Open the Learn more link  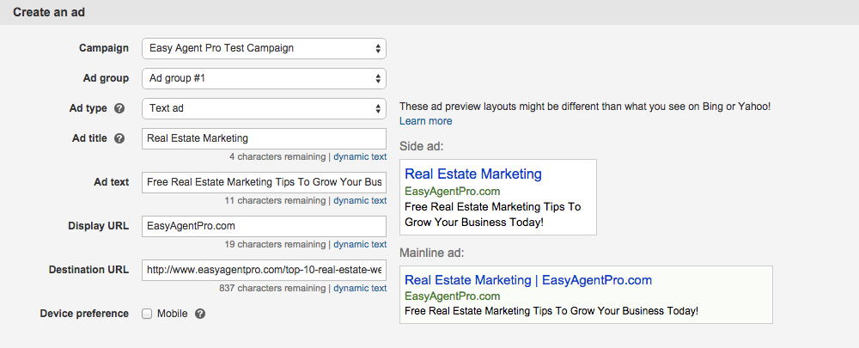[x=426, y=121]
